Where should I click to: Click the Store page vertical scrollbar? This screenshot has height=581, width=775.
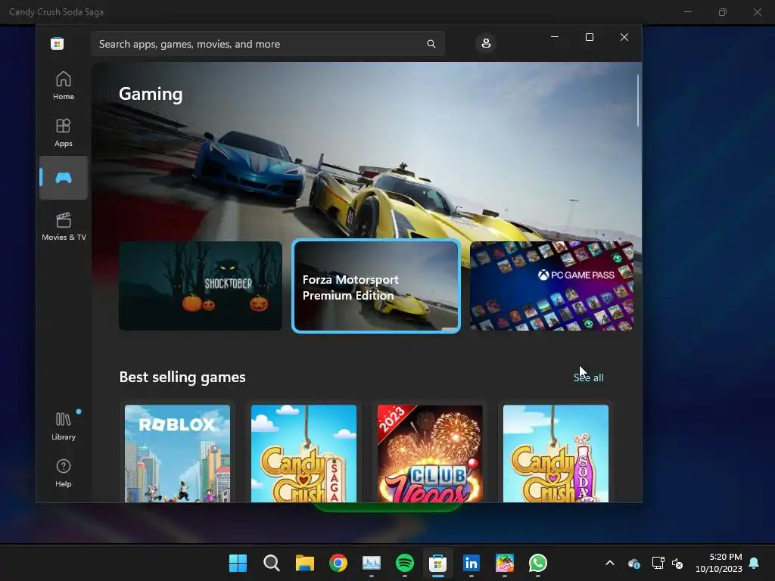tap(637, 101)
